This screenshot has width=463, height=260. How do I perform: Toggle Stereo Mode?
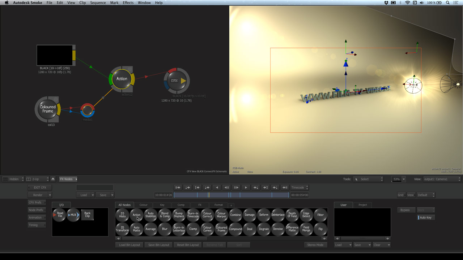315,245
